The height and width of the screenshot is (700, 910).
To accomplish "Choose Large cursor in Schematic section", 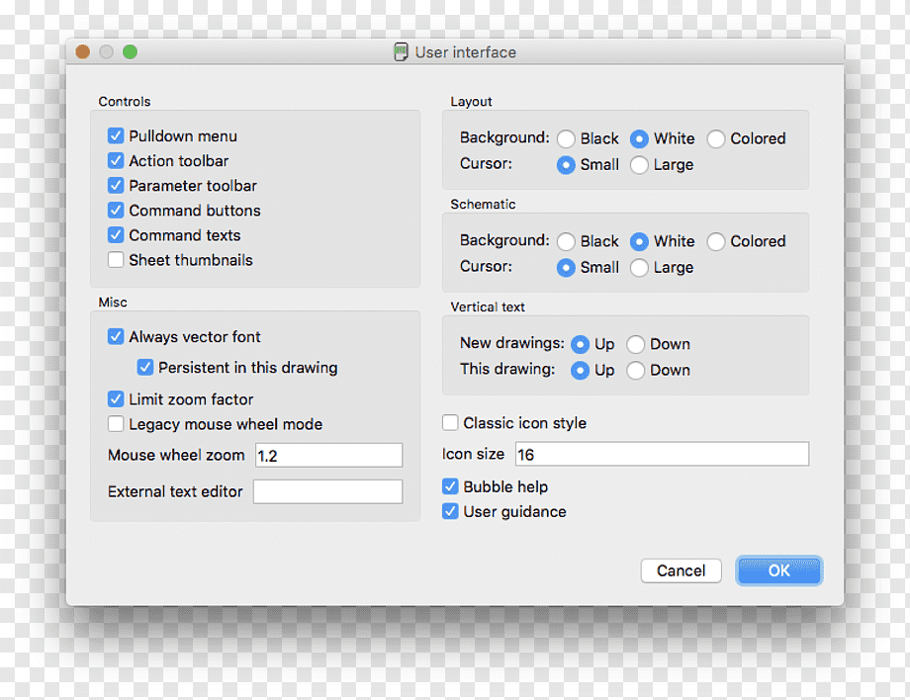I will click(639, 267).
